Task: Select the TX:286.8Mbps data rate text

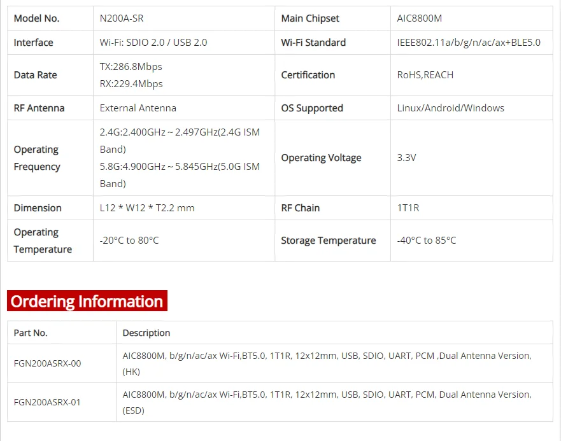Action: coord(131,67)
